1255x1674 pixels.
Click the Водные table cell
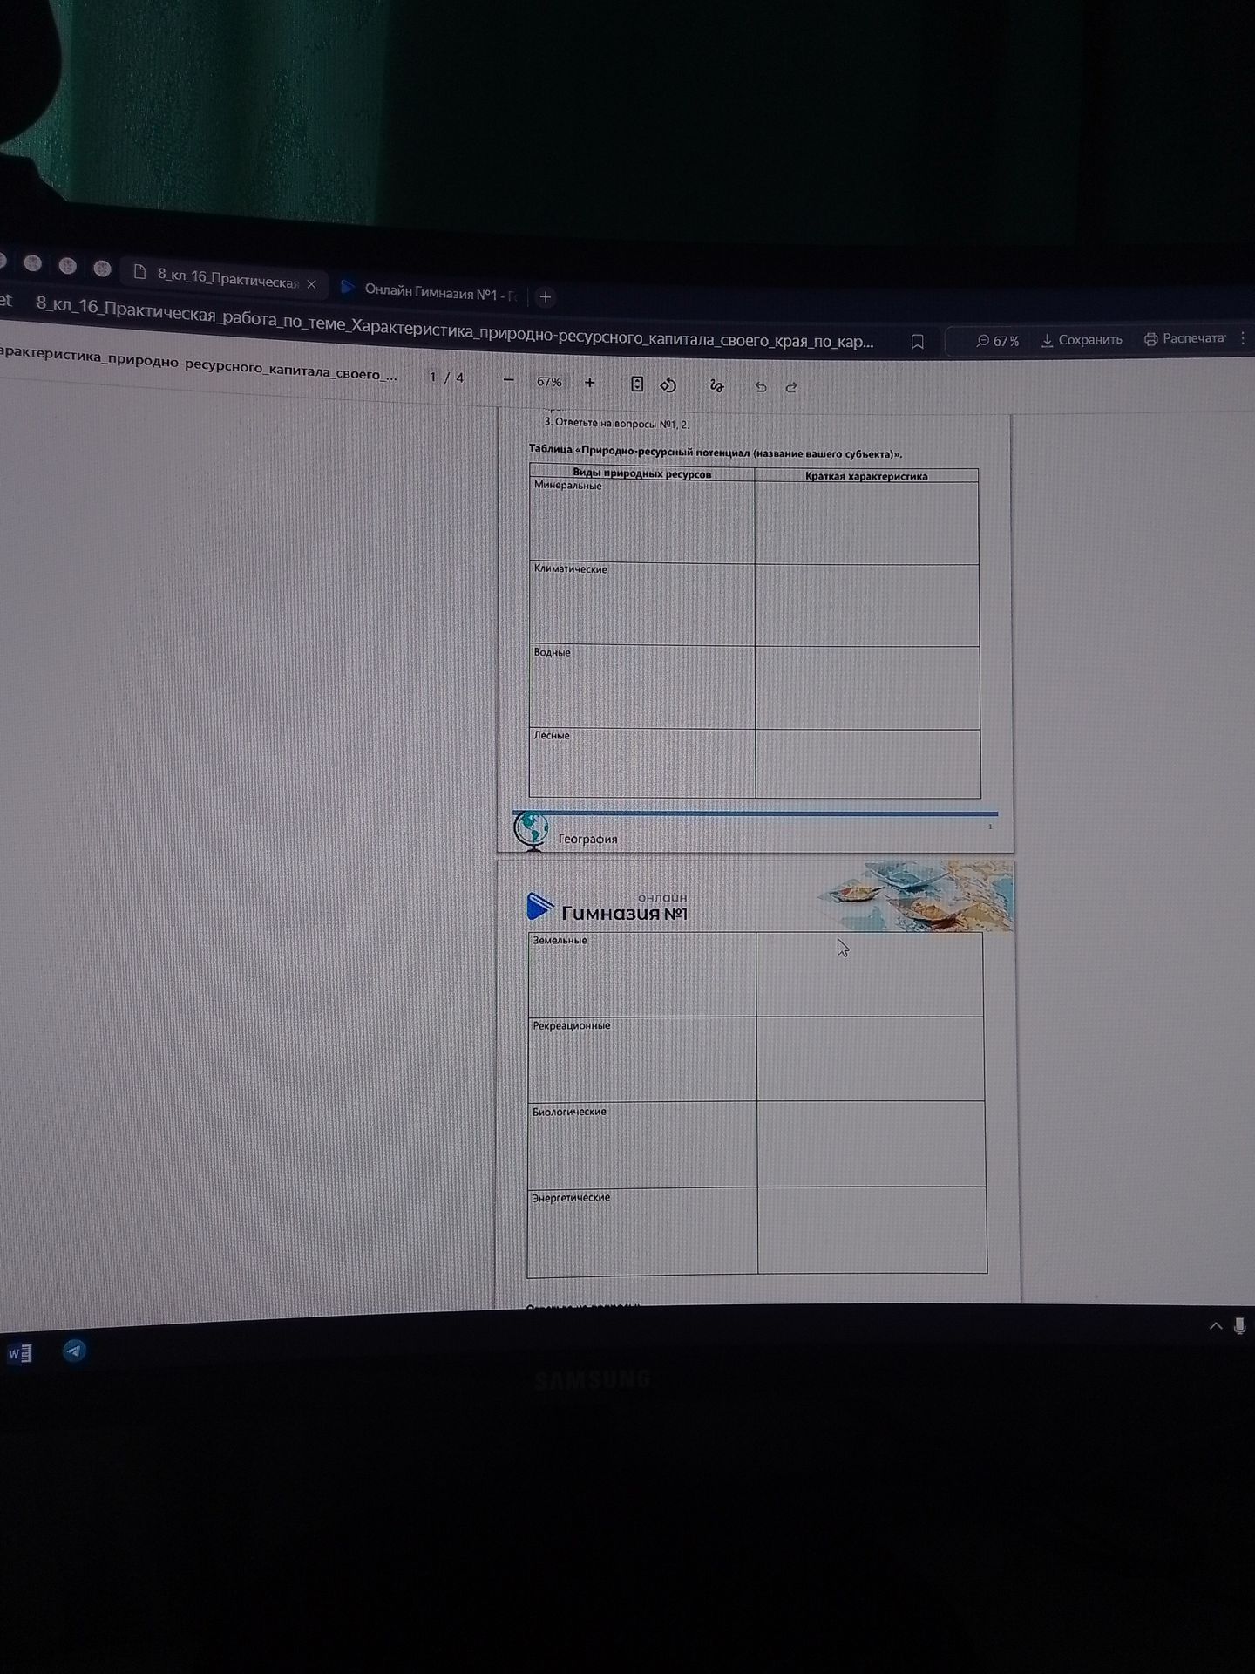(642, 688)
